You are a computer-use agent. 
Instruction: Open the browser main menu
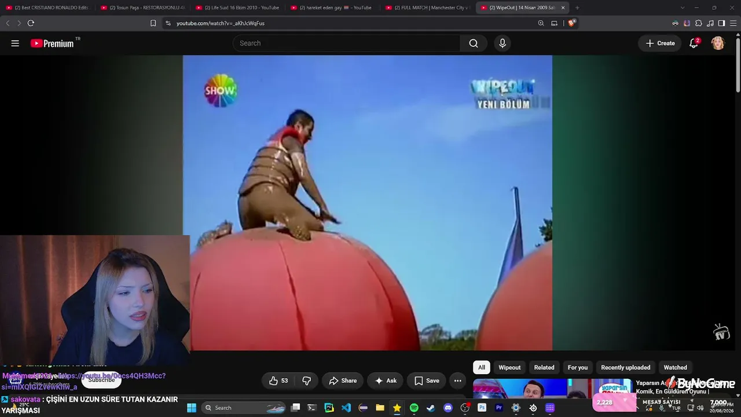tap(733, 23)
